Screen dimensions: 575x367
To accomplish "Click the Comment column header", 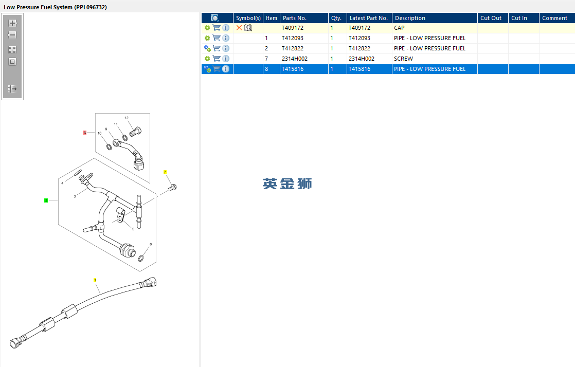I will (556, 18).
